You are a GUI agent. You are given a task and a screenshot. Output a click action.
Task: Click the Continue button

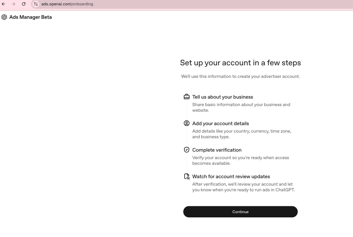click(x=241, y=212)
